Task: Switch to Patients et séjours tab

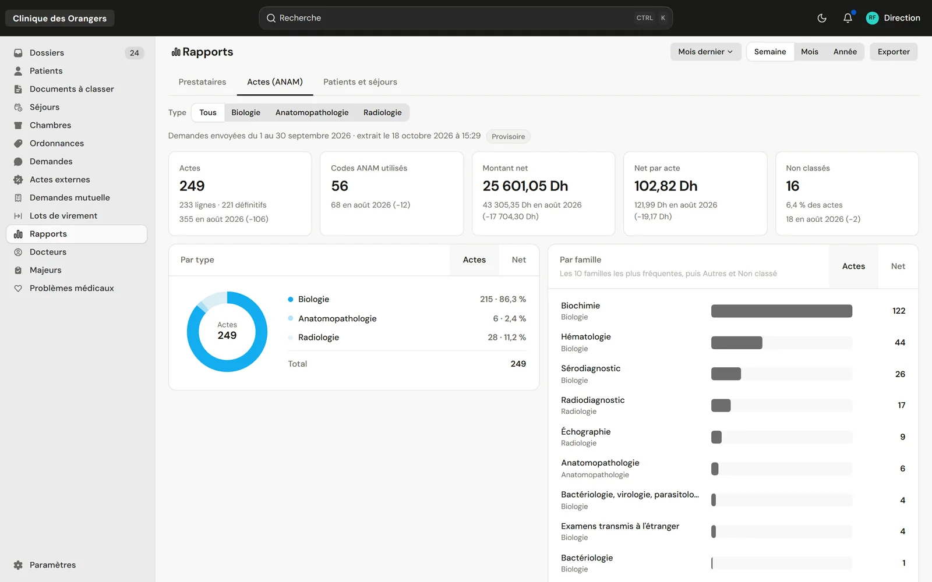Action: pos(360,82)
